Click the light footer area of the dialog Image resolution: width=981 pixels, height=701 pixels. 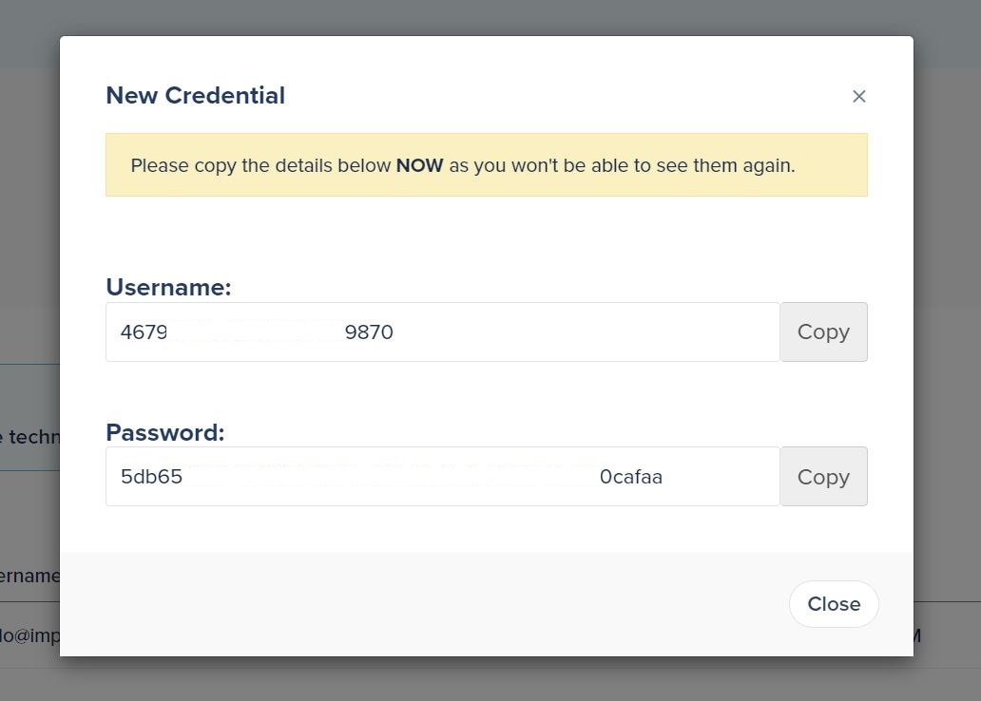click(380, 604)
